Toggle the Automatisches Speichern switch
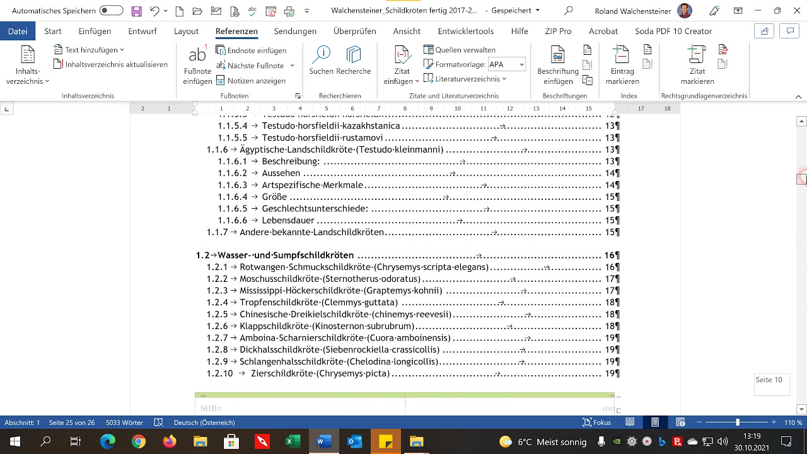Image resolution: width=807 pixels, height=454 pixels. coord(111,11)
